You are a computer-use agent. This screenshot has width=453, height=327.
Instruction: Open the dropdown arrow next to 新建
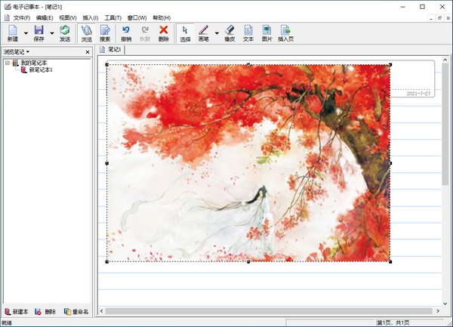click(26, 33)
